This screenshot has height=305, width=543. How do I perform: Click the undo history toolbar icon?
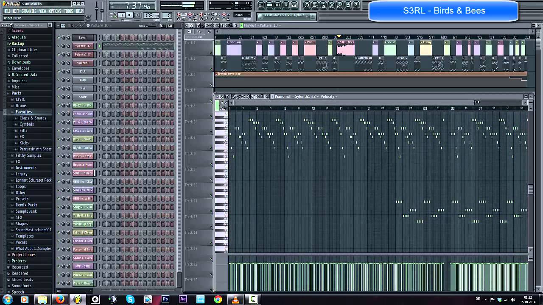pyautogui.click(x=306, y=5)
